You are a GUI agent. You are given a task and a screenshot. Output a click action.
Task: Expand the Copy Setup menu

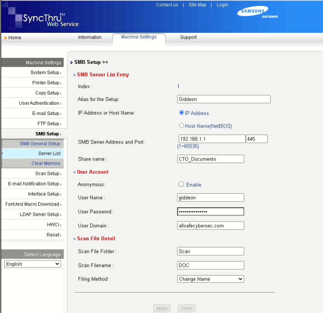49,93
